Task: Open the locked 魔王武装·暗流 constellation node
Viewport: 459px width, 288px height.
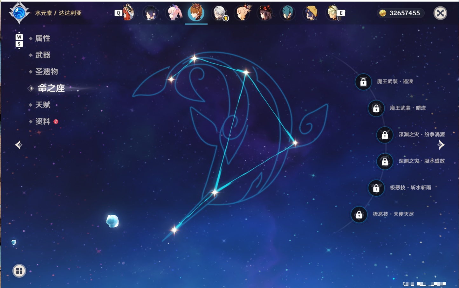Action: pos(376,108)
